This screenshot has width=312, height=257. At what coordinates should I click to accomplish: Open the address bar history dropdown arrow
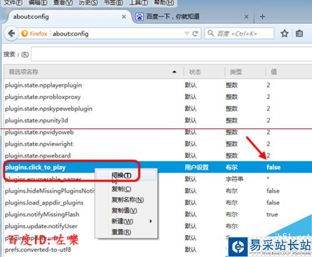click(x=187, y=34)
